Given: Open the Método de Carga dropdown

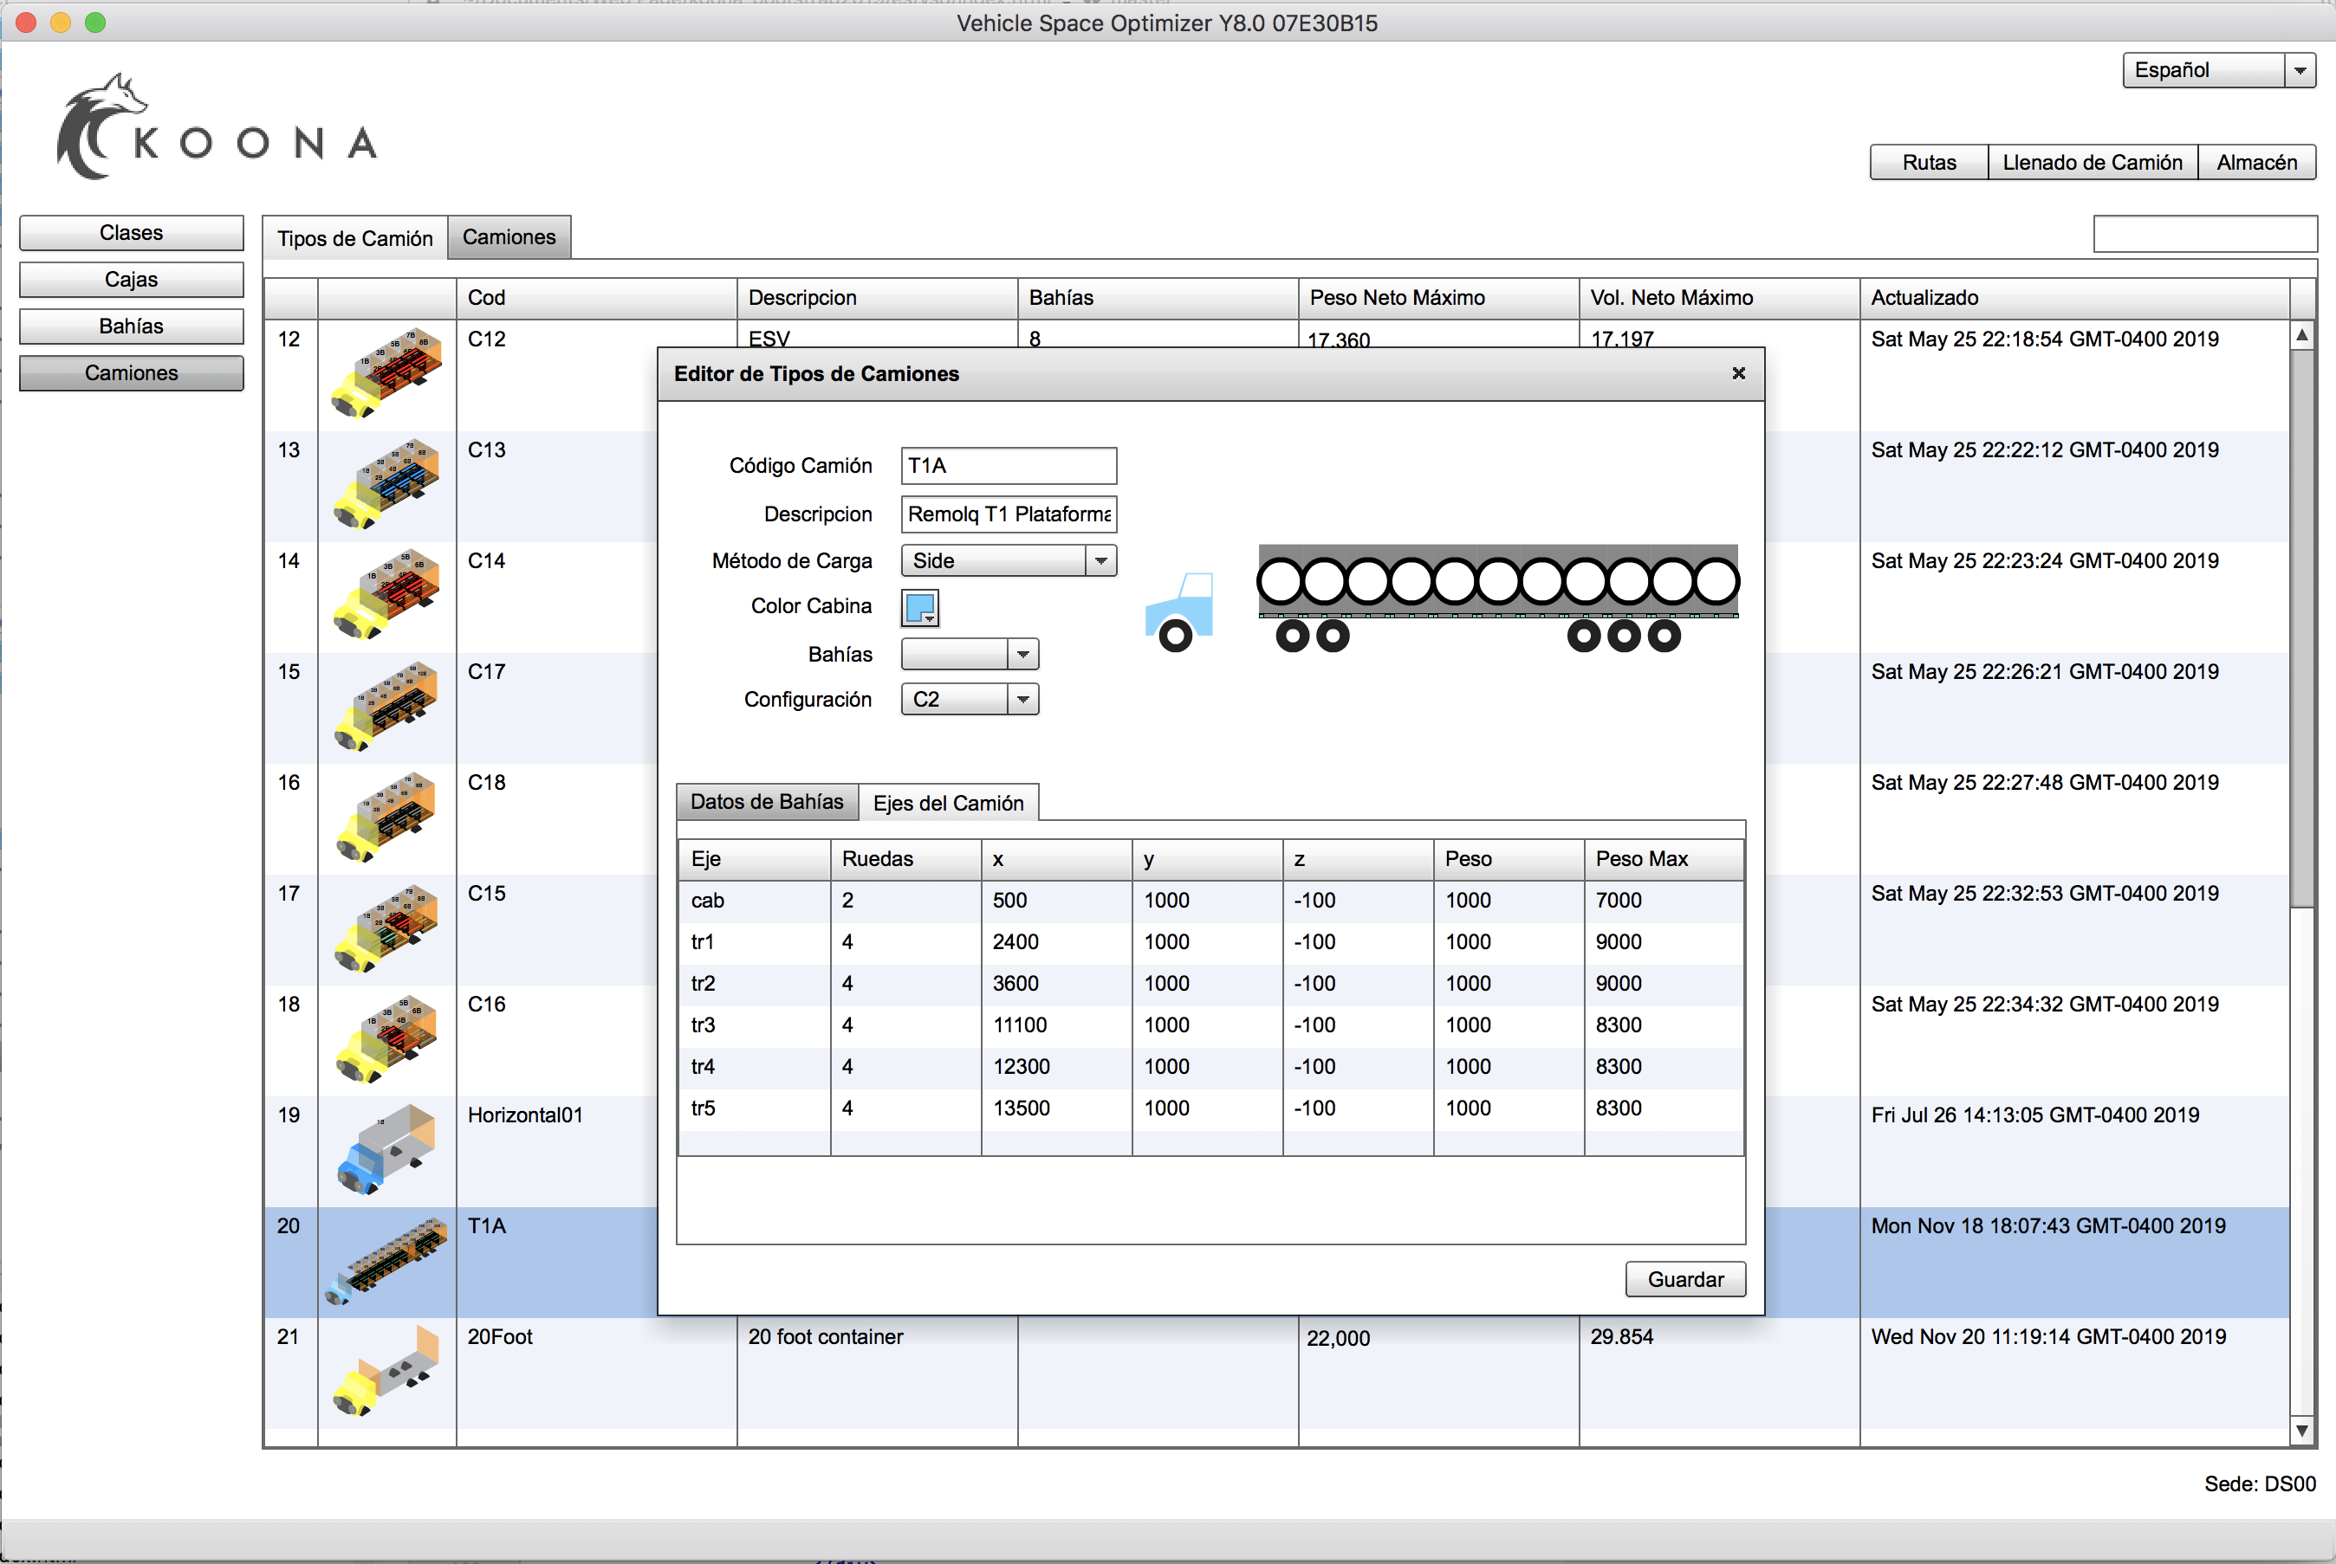Looking at the screenshot, I should 1098,560.
